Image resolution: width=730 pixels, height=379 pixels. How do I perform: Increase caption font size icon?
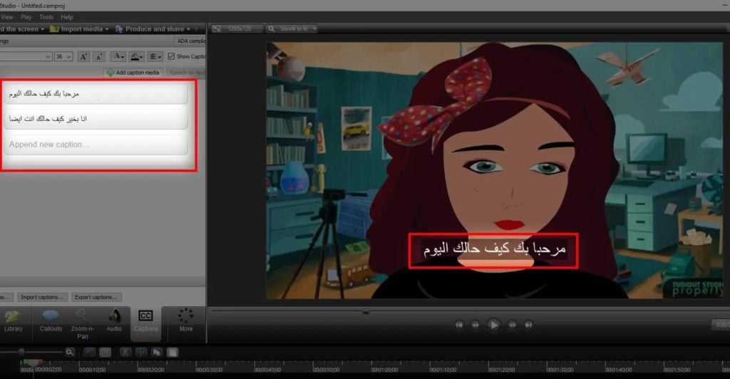click(x=83, y=56)
